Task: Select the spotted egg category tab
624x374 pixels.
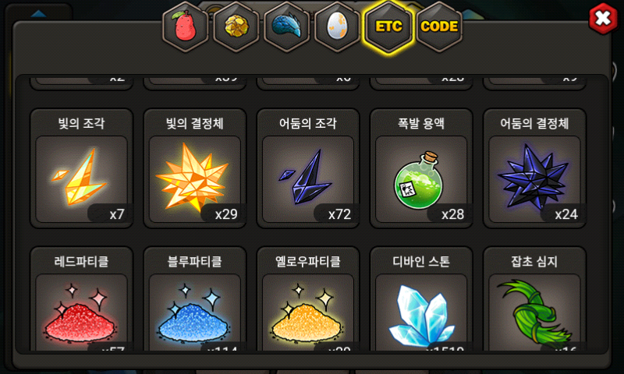Action: (x=337, y=26)
